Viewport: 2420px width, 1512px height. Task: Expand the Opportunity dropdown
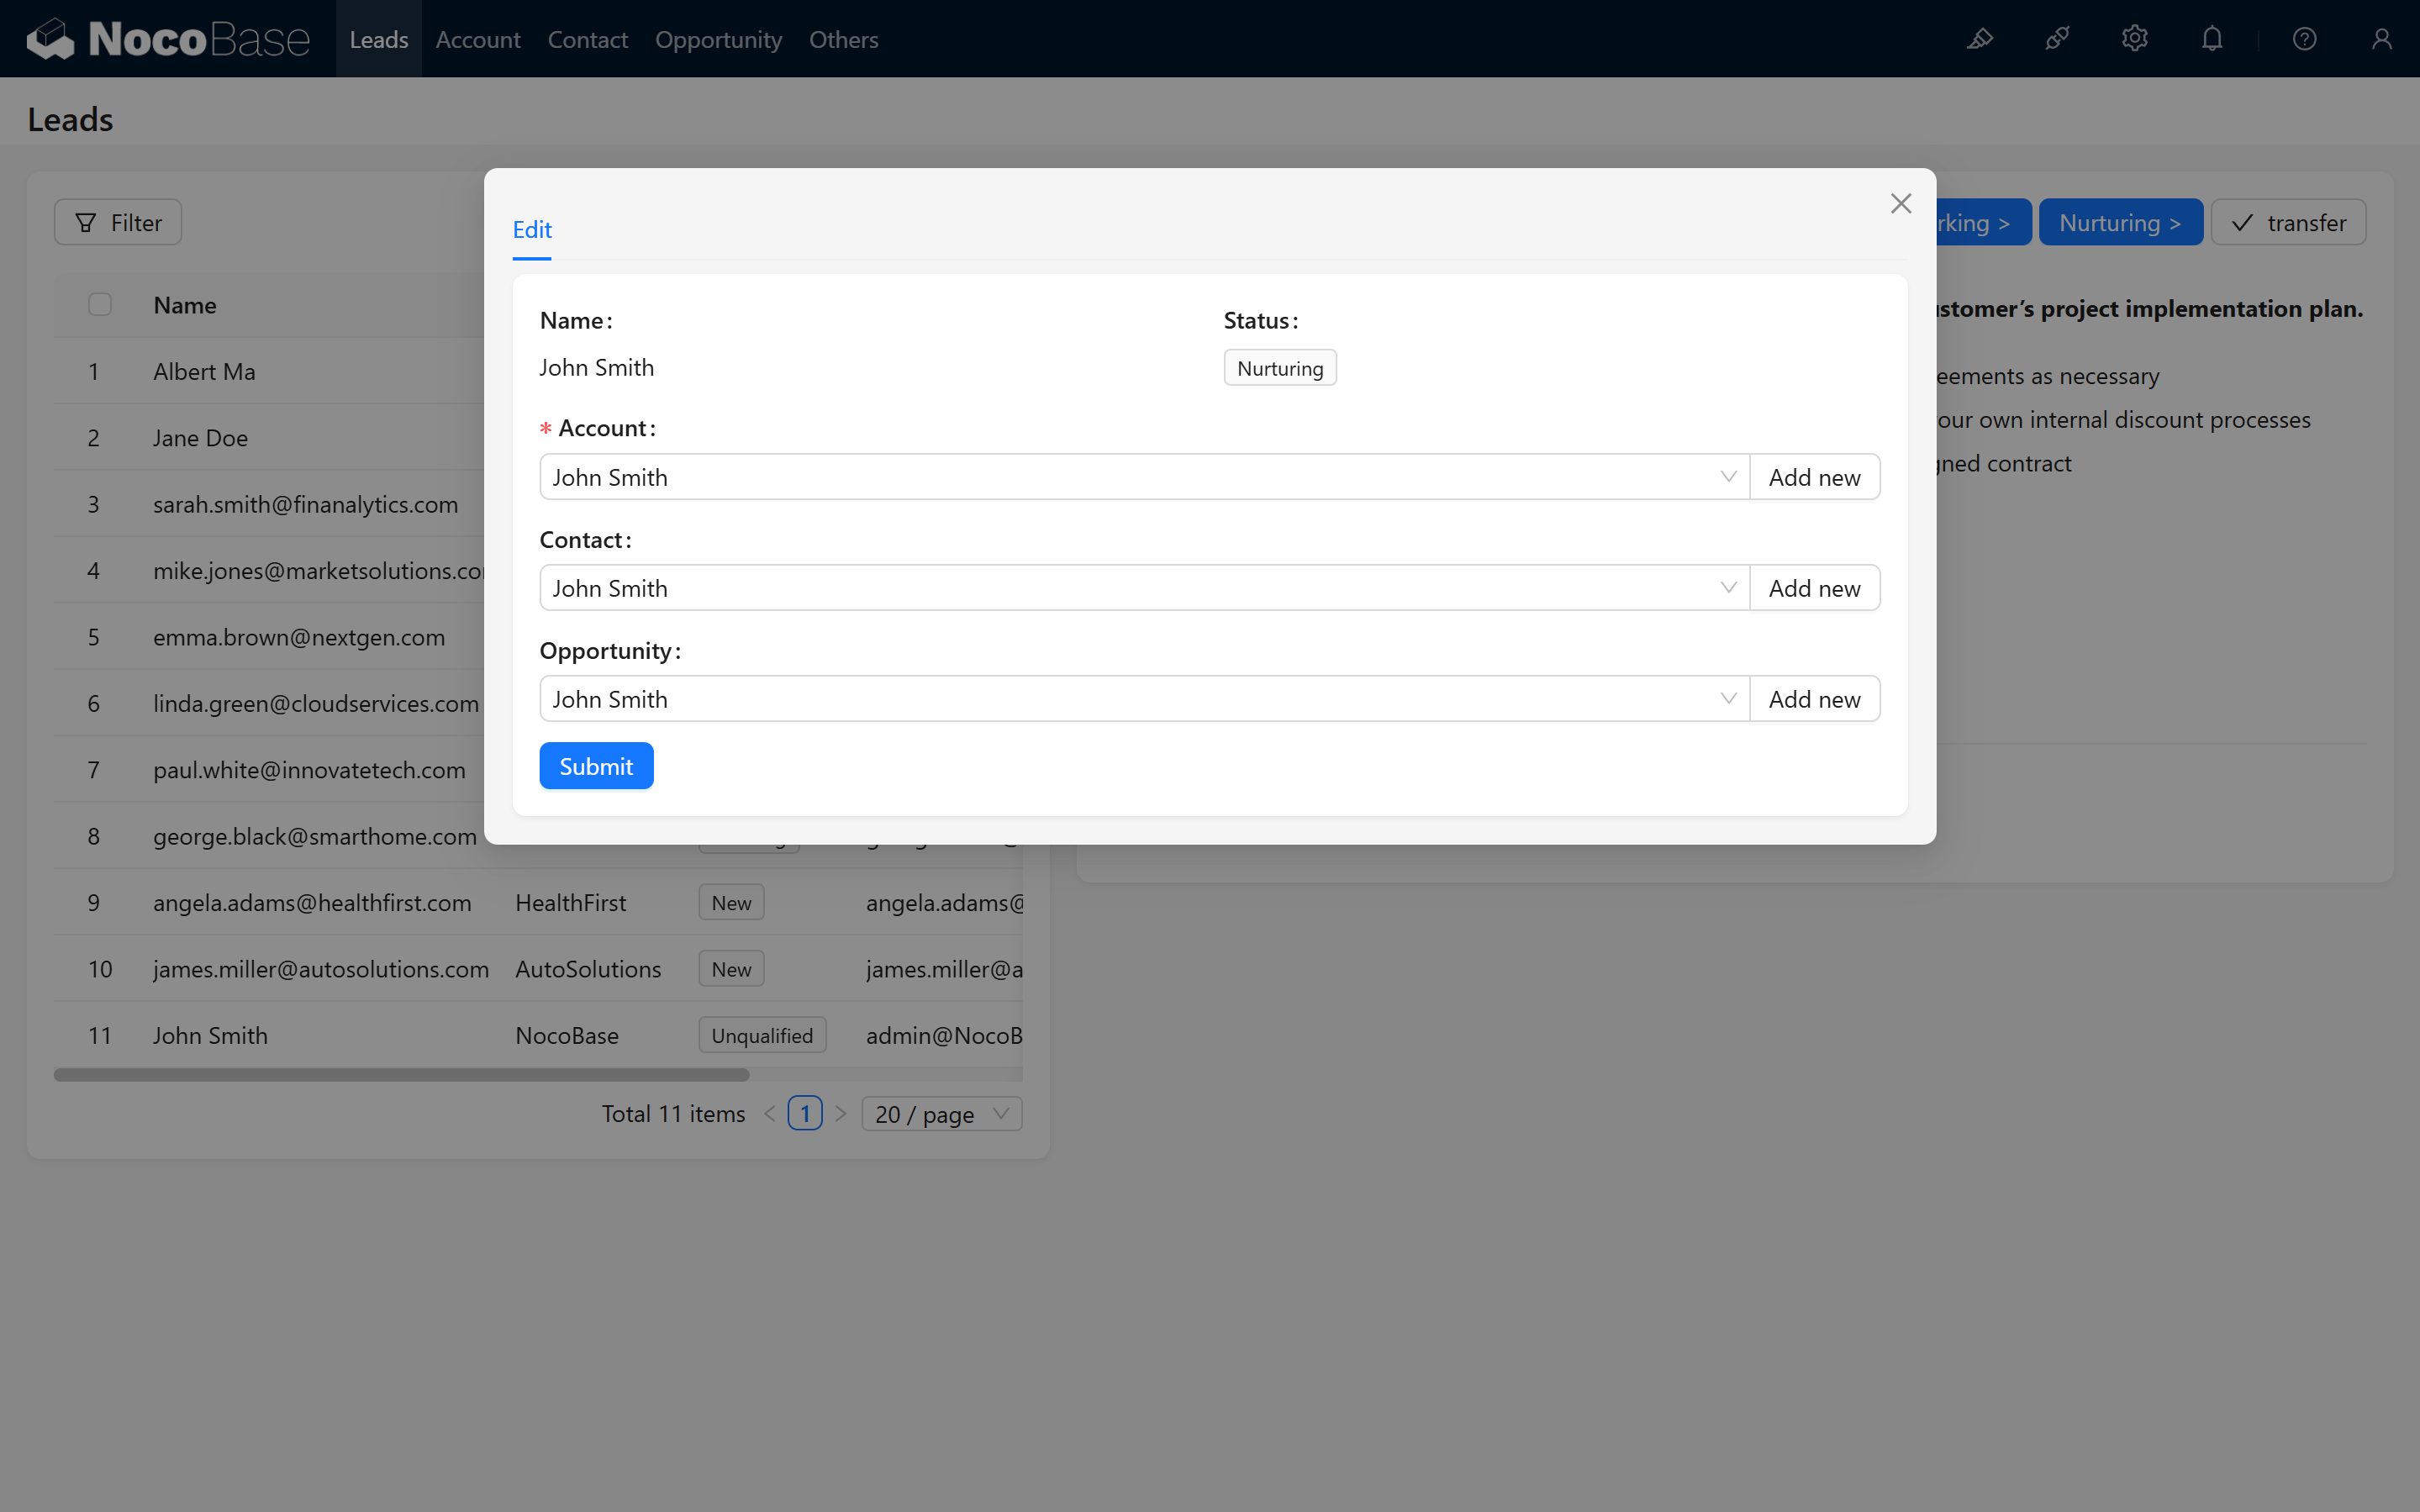(x=1727, y=699)
